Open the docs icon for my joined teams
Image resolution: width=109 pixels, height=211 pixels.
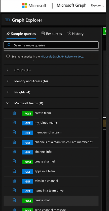point(14,122)
